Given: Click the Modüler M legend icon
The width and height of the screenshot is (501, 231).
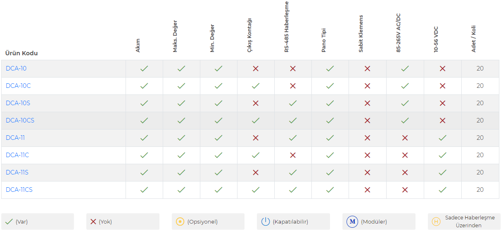Looking at the screenshot, I should (352, 222).
